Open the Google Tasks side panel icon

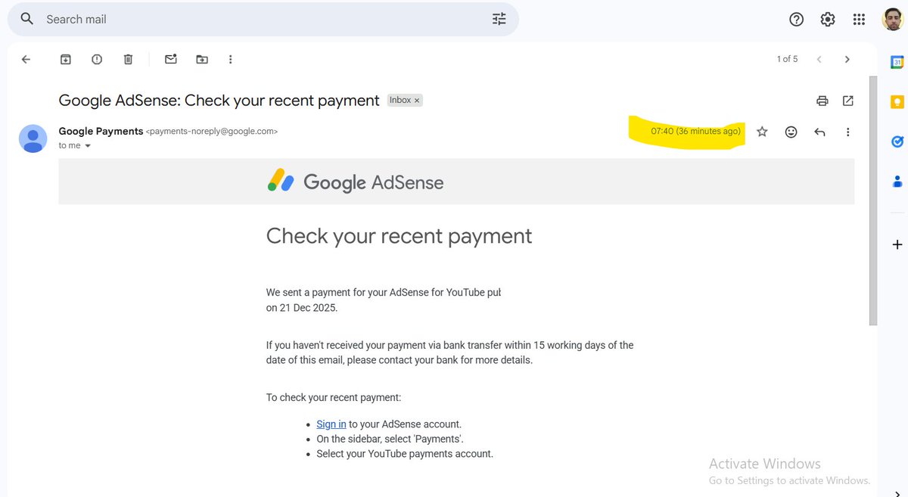click(897, 141)
